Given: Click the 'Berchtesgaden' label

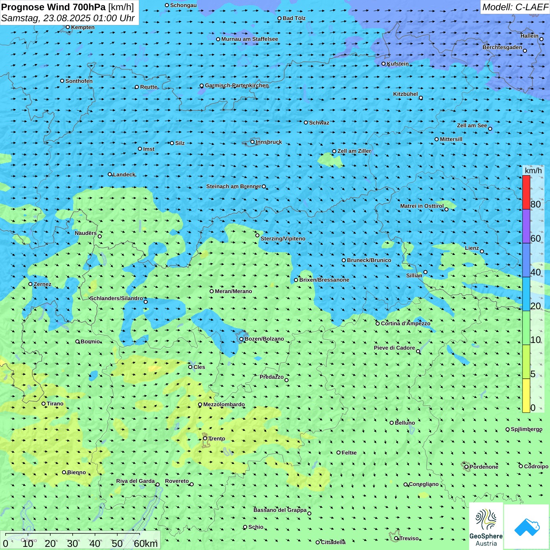Looking at the screenshot, I should click(502, 47).
